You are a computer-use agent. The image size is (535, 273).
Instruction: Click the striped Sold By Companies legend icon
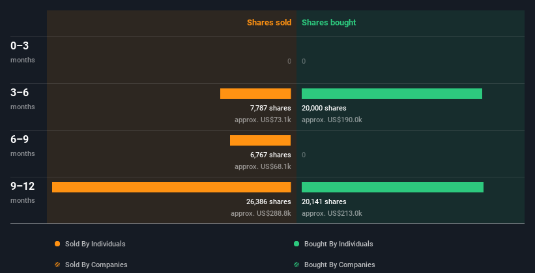pos(57,265)
